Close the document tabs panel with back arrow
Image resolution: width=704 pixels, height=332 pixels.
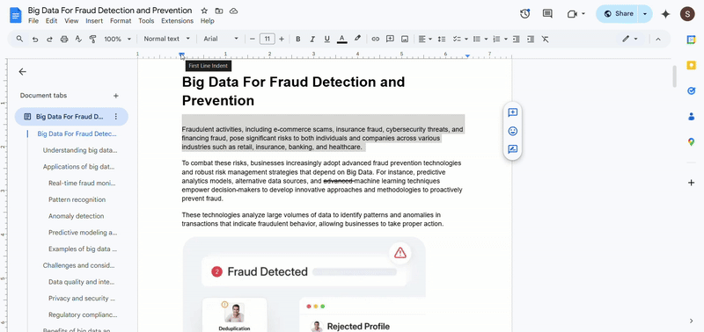pyautogui.click(x=22, y=72)
